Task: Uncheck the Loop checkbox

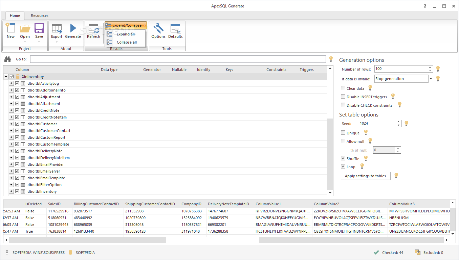Action: [343, 166]
